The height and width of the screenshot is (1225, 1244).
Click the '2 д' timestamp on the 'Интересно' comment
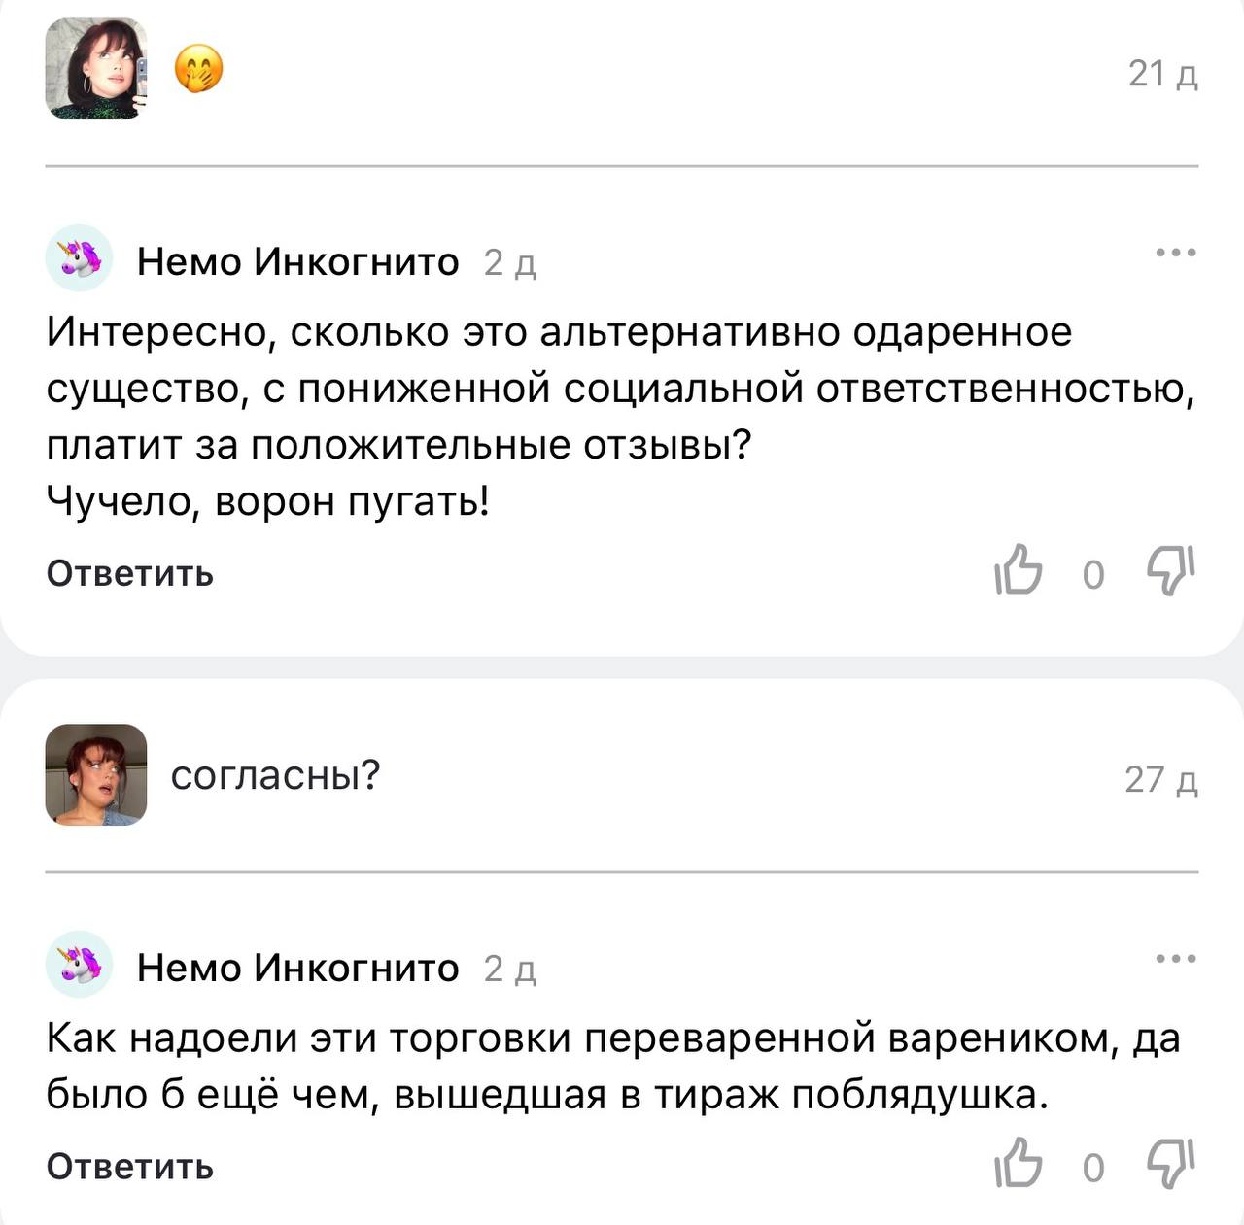[x=510, y=263]
